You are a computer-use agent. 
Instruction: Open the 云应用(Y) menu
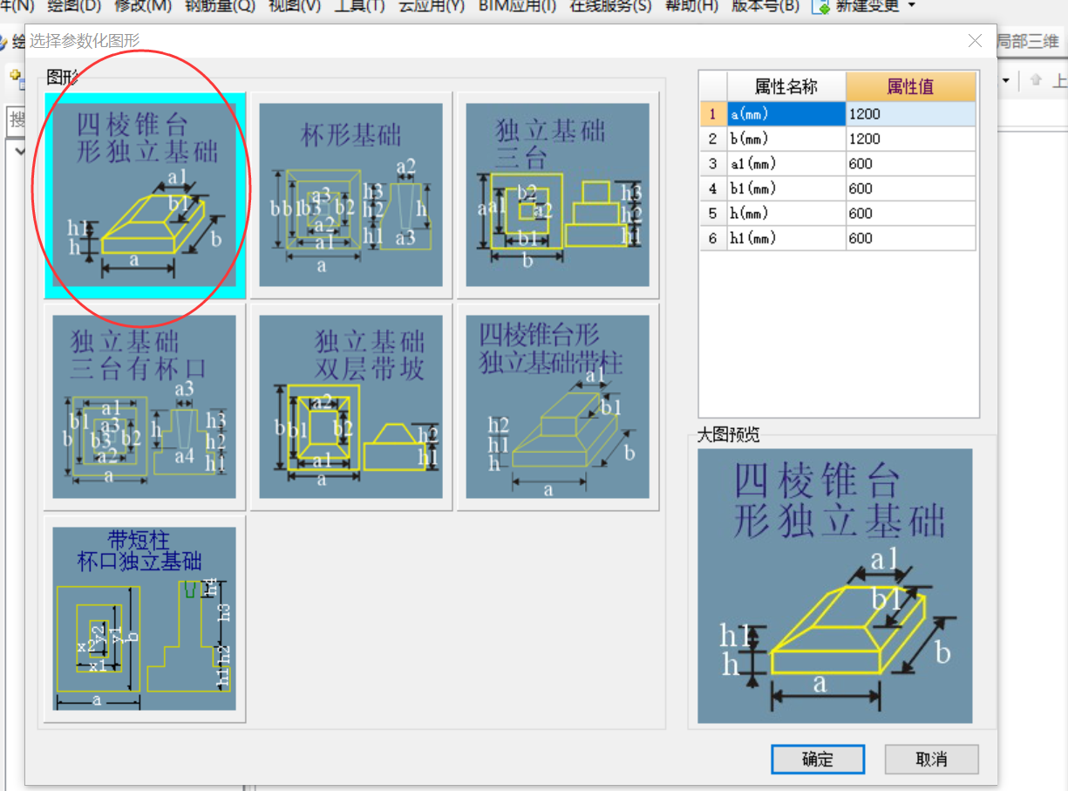click(x=432, y=6)
